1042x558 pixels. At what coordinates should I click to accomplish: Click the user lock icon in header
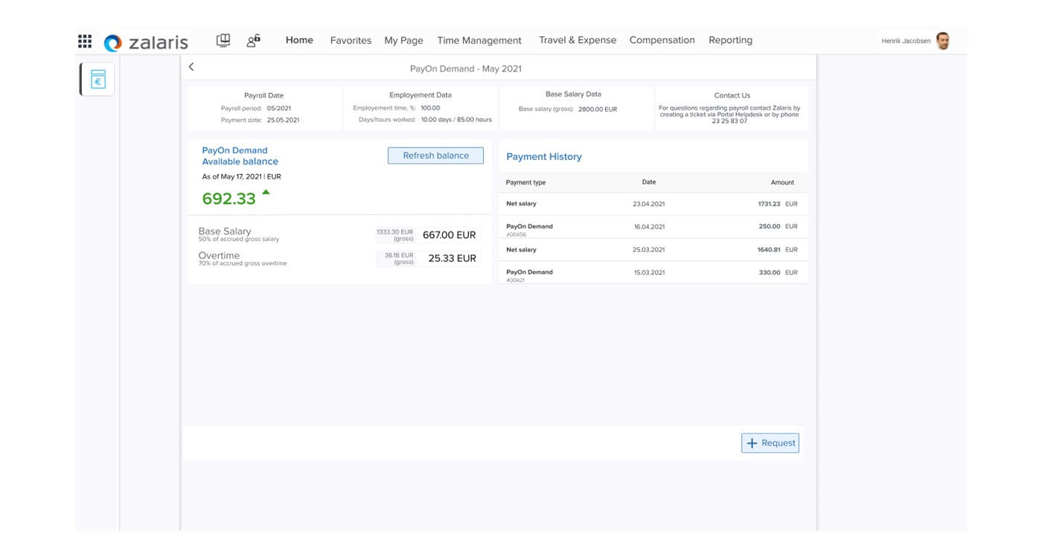254,41
